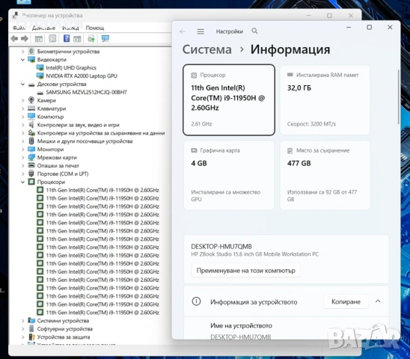
Task: Select the Процесор info card
Action: point(229,100)
